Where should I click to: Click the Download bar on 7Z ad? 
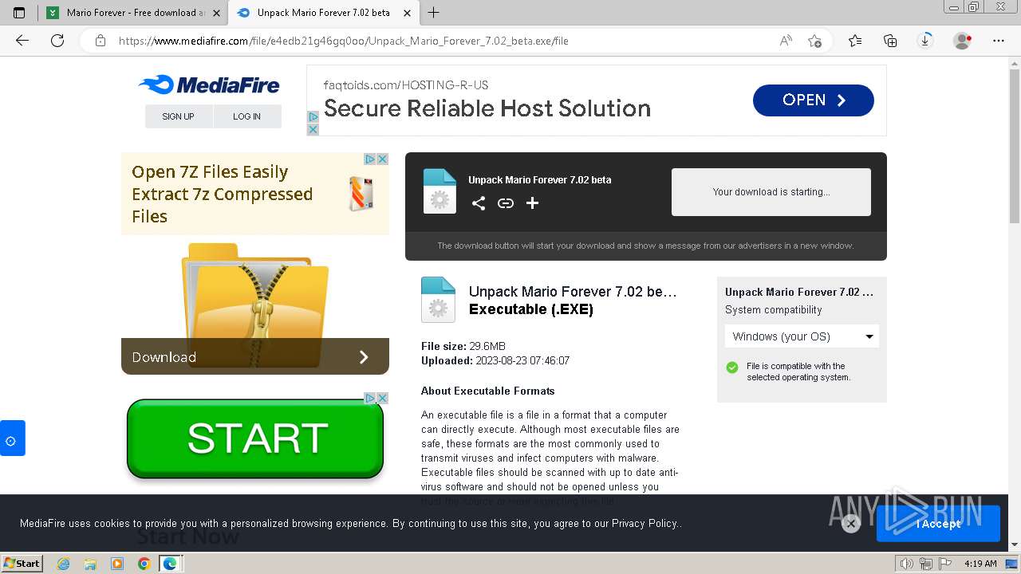click(255, 356)
